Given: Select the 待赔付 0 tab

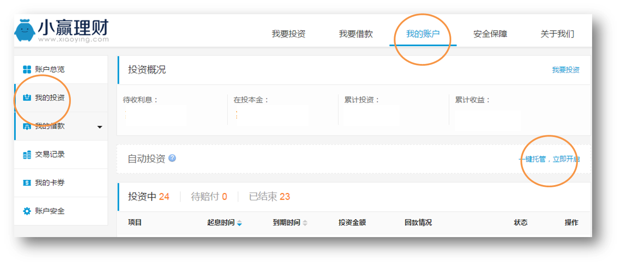Looking at the screenshot, I should click(209, 197).
